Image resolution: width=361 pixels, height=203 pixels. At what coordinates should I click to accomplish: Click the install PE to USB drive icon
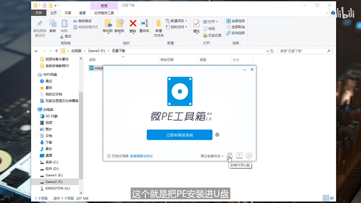(230, 155)
